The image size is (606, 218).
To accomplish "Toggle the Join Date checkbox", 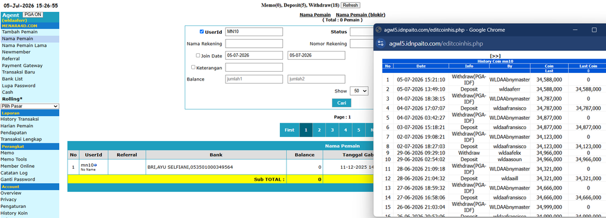I will tap(198, 55).
